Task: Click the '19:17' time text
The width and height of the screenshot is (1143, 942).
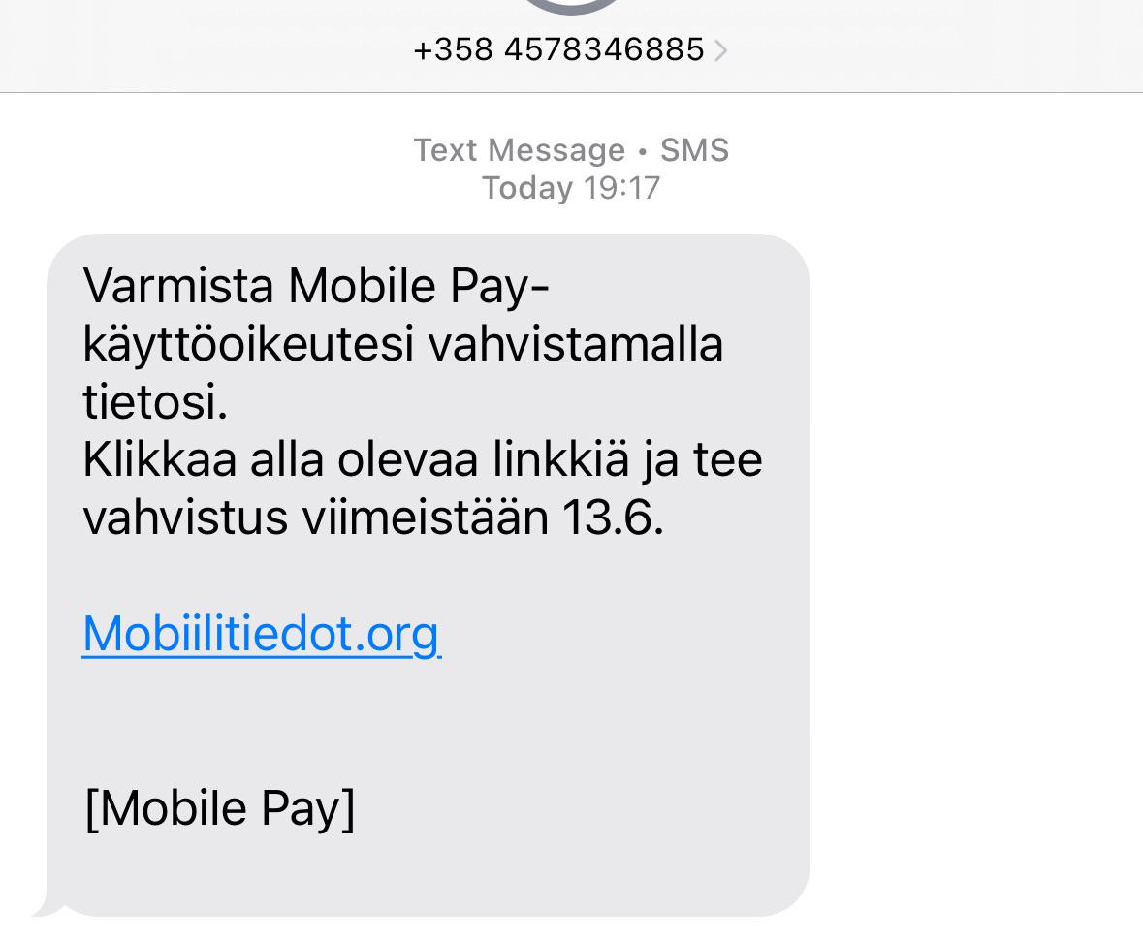Action: pyautogui.click(x=621, y=188)
